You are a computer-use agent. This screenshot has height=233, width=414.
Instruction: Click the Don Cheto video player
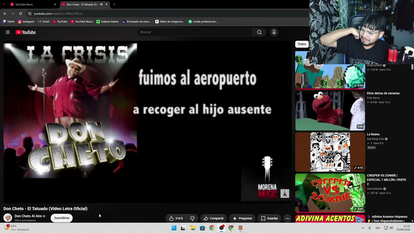click(147, 122)
